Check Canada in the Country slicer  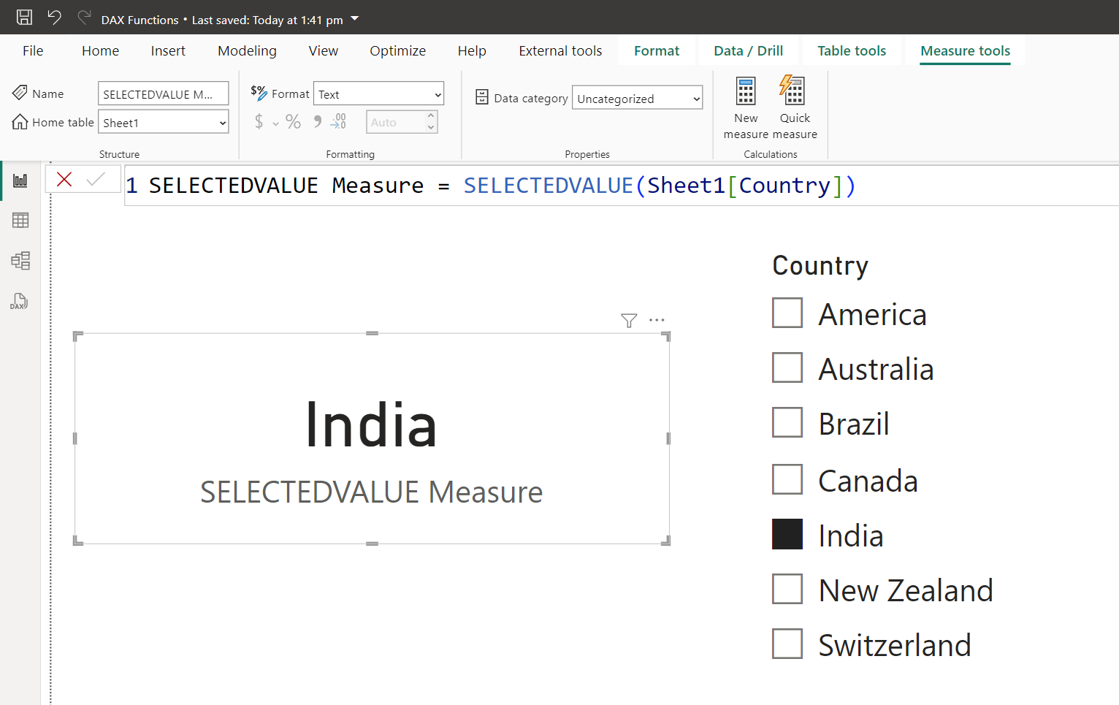pyautogui.click(x=787, y=479)
